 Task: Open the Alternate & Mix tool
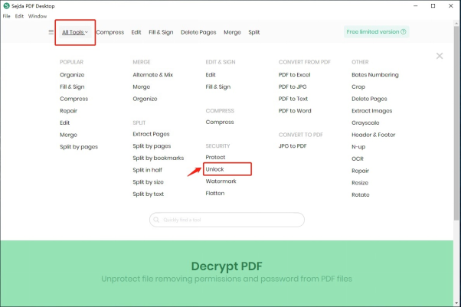153,75
